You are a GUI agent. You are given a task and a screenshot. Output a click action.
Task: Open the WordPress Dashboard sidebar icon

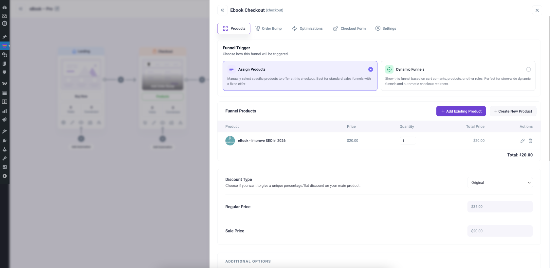tap(5, 7)
